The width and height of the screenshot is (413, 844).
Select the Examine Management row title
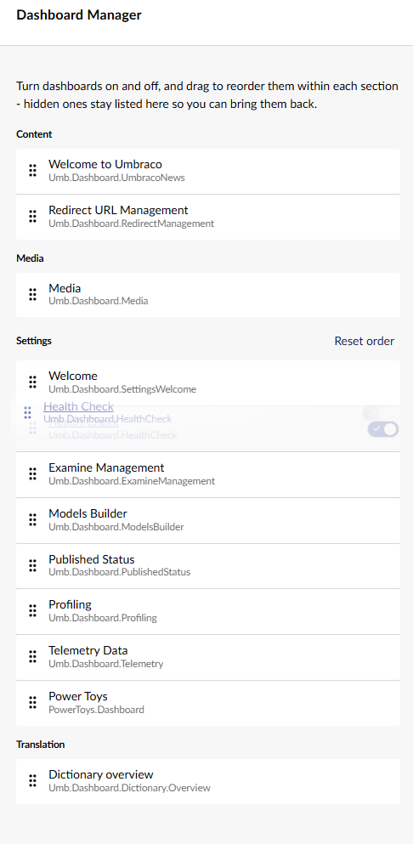tap(106, 467)
